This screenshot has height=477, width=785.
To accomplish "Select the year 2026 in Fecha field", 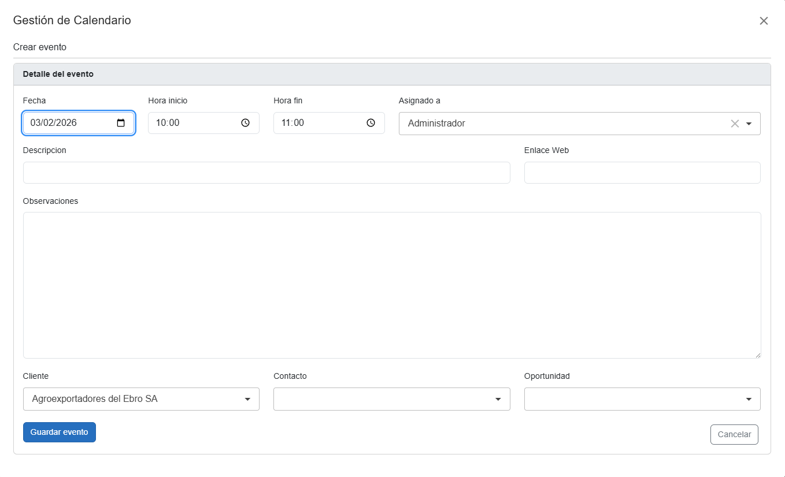I will (x=66, y=123).
